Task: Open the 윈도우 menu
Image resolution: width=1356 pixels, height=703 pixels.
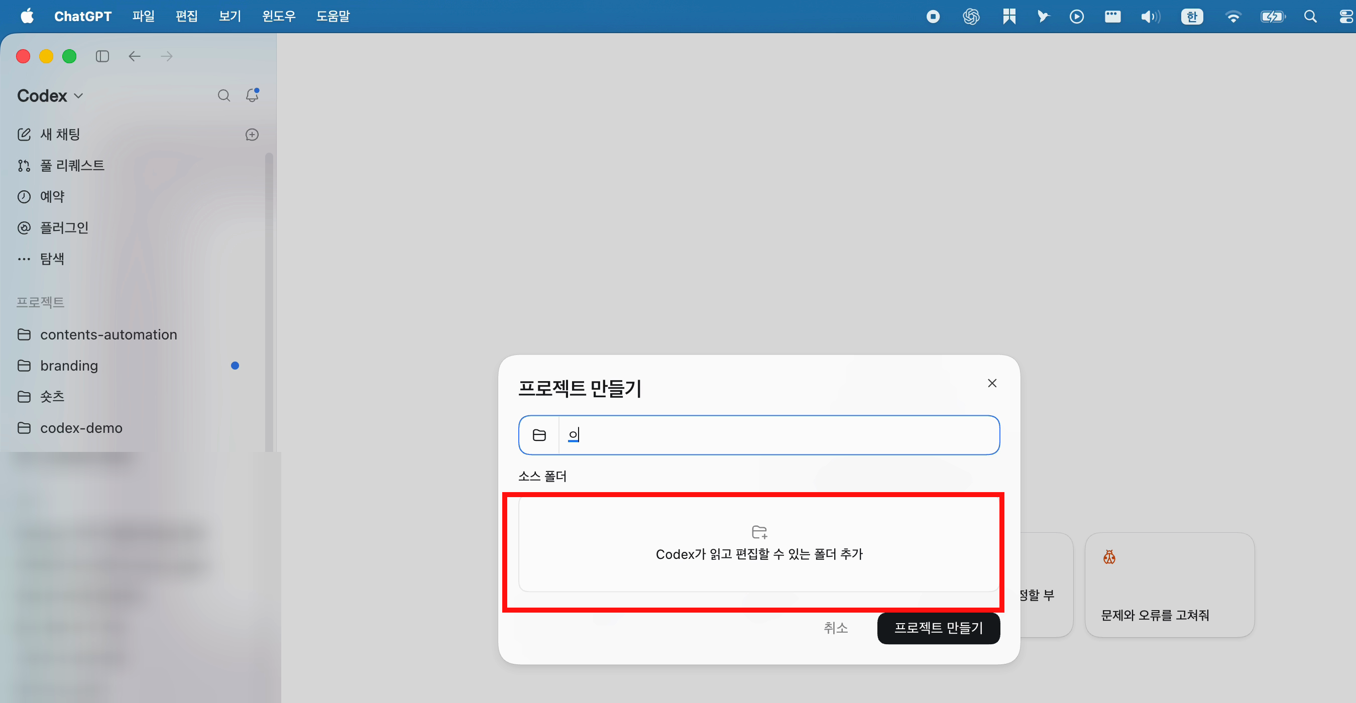Action: pyautogui.click(x=279, y=16)
